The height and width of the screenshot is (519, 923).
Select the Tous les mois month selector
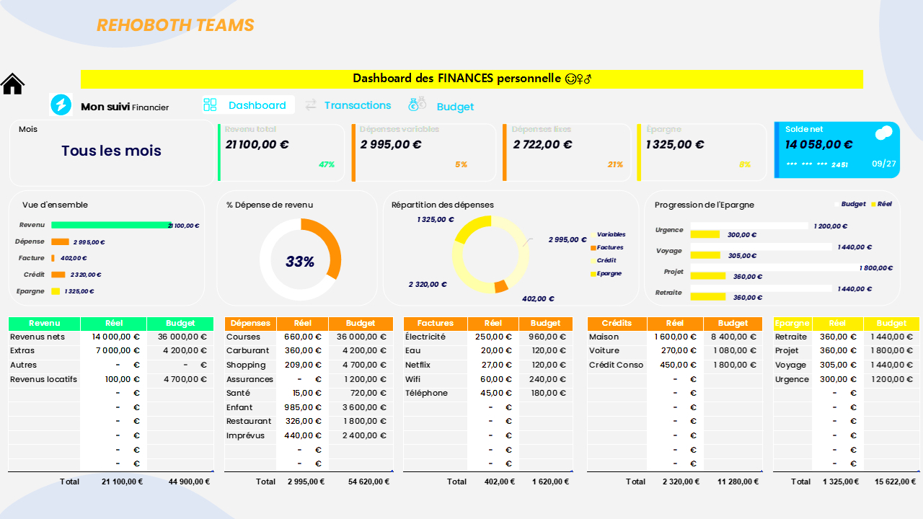tap(112, 152)
